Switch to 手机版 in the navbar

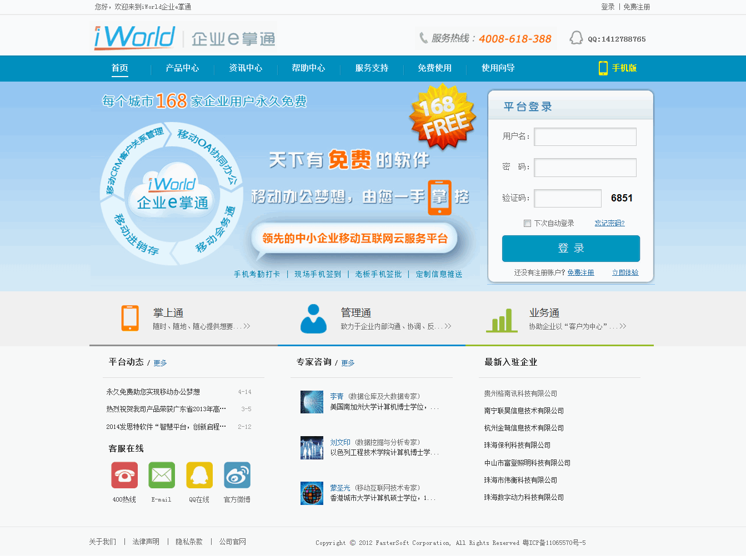pos(624,68)
